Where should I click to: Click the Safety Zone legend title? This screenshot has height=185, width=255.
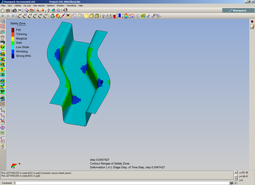click(18, 23)
